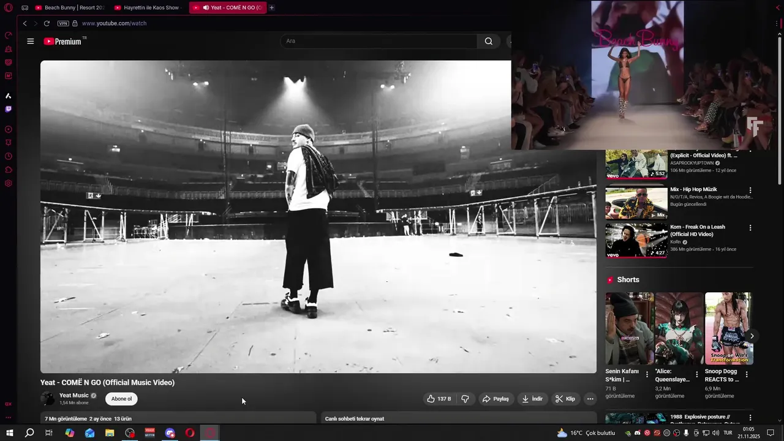Open GX Corner gamepad icon in tab bar
Image resolution: width=784 pixels, height=441 pixels.
tap(24, 8)
